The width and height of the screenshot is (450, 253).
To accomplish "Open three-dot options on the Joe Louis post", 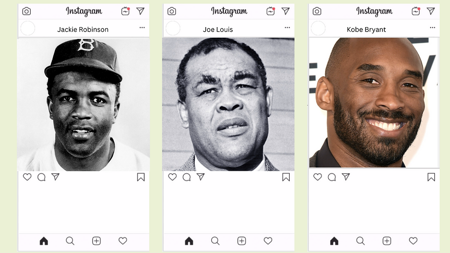I will [287, 28].
